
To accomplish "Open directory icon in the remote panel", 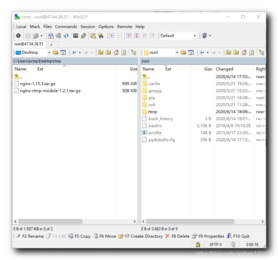I will [183, 52].
